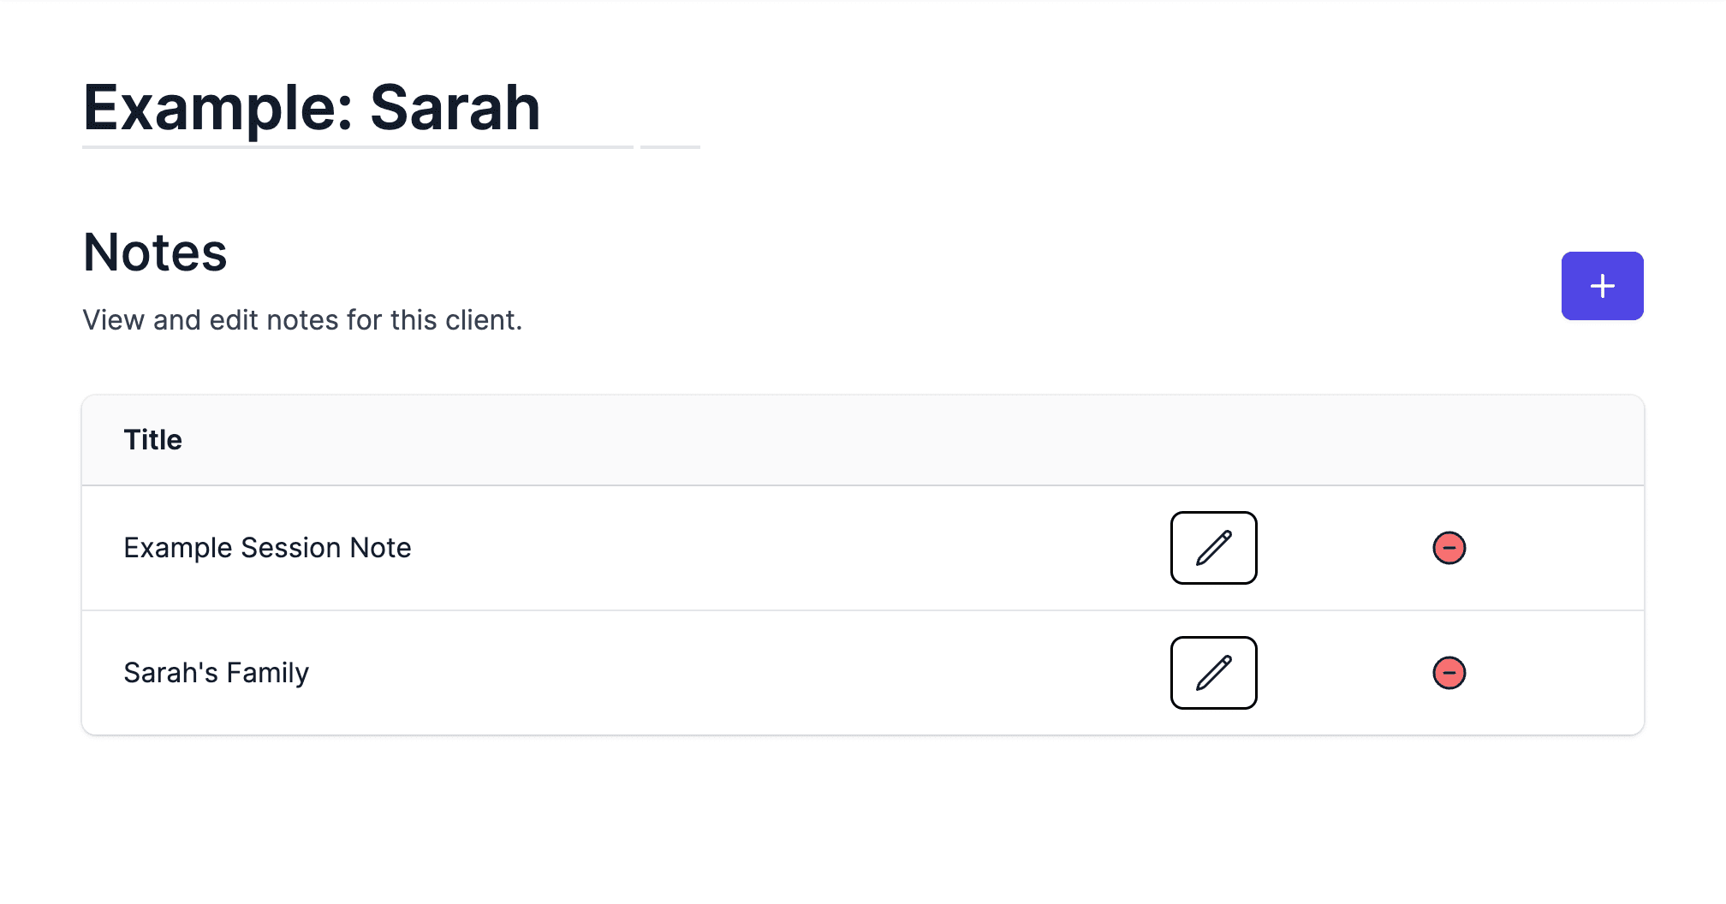The image size is (1726, 904).
Task: Add a new note with plus button
Action: 1602,286
